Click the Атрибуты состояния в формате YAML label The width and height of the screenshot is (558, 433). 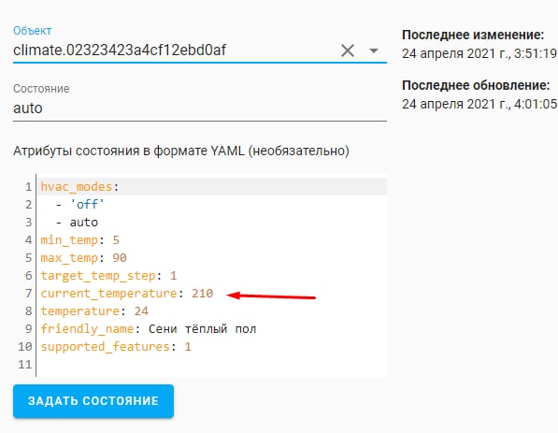click(x=181, y=151)
